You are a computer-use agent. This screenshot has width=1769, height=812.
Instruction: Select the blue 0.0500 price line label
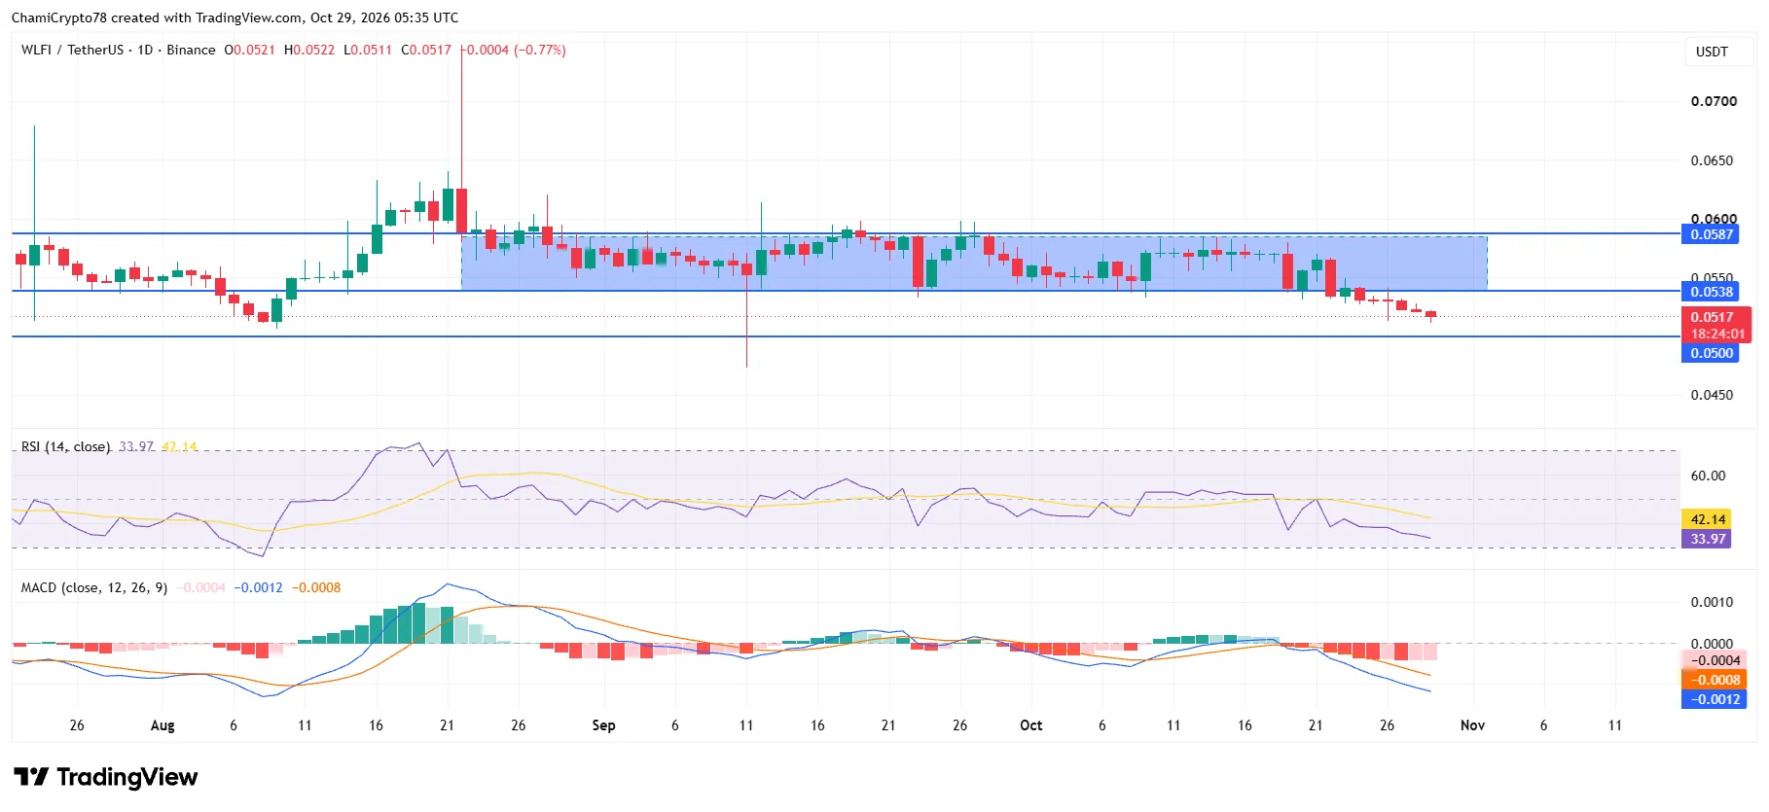click(1711, 353)
